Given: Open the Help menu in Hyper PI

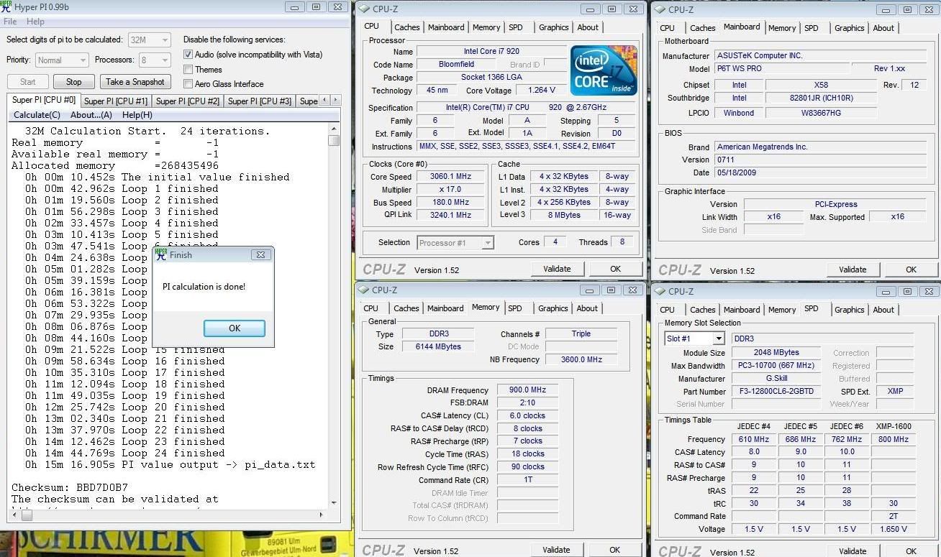Looking at the screenshot, I should [x=35, y=22].
